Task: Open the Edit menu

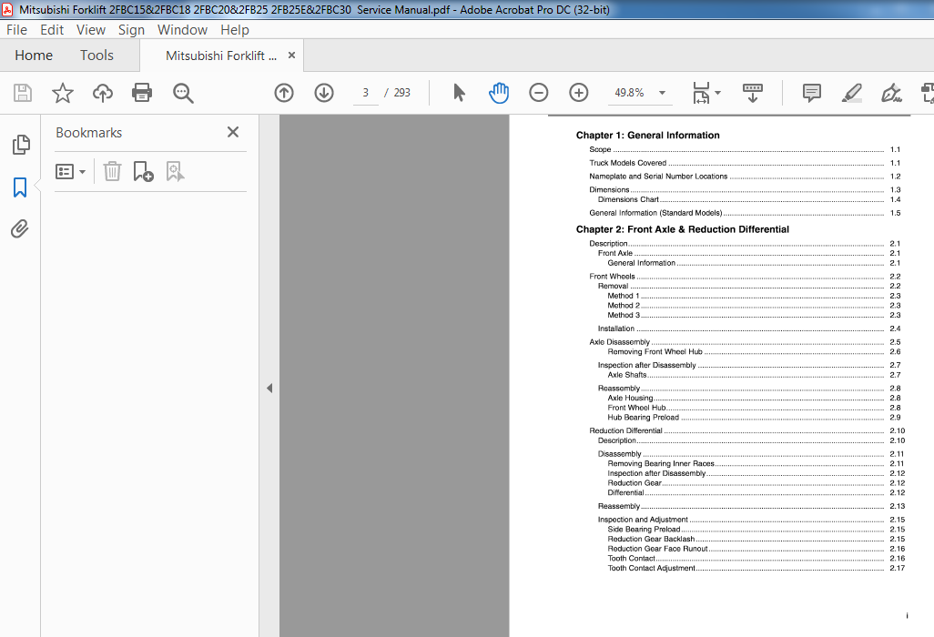Action: 52,30
